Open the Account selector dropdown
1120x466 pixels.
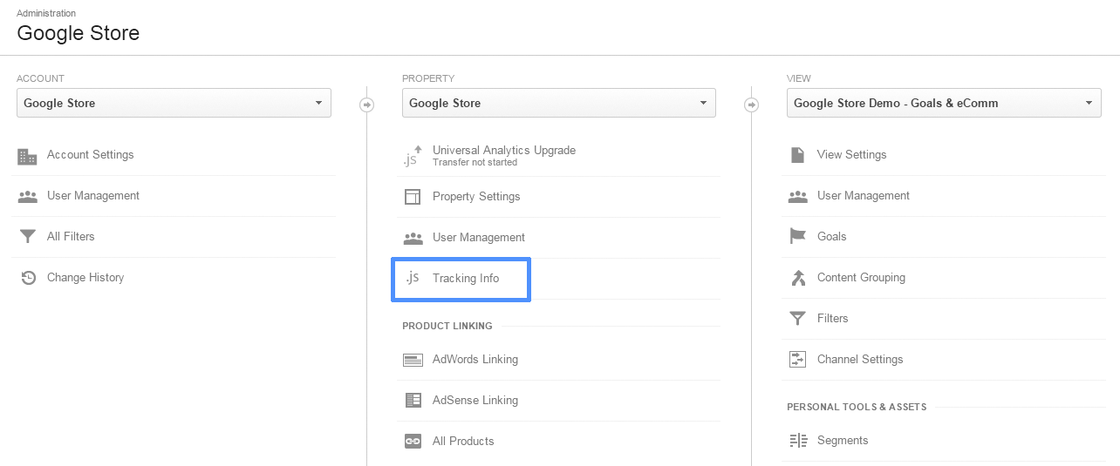click(174, 103)
